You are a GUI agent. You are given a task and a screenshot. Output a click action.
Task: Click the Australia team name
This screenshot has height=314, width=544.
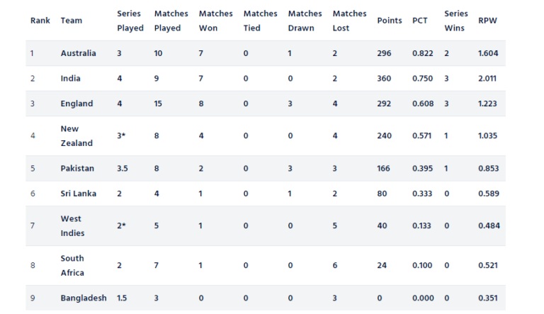point(78,53)
